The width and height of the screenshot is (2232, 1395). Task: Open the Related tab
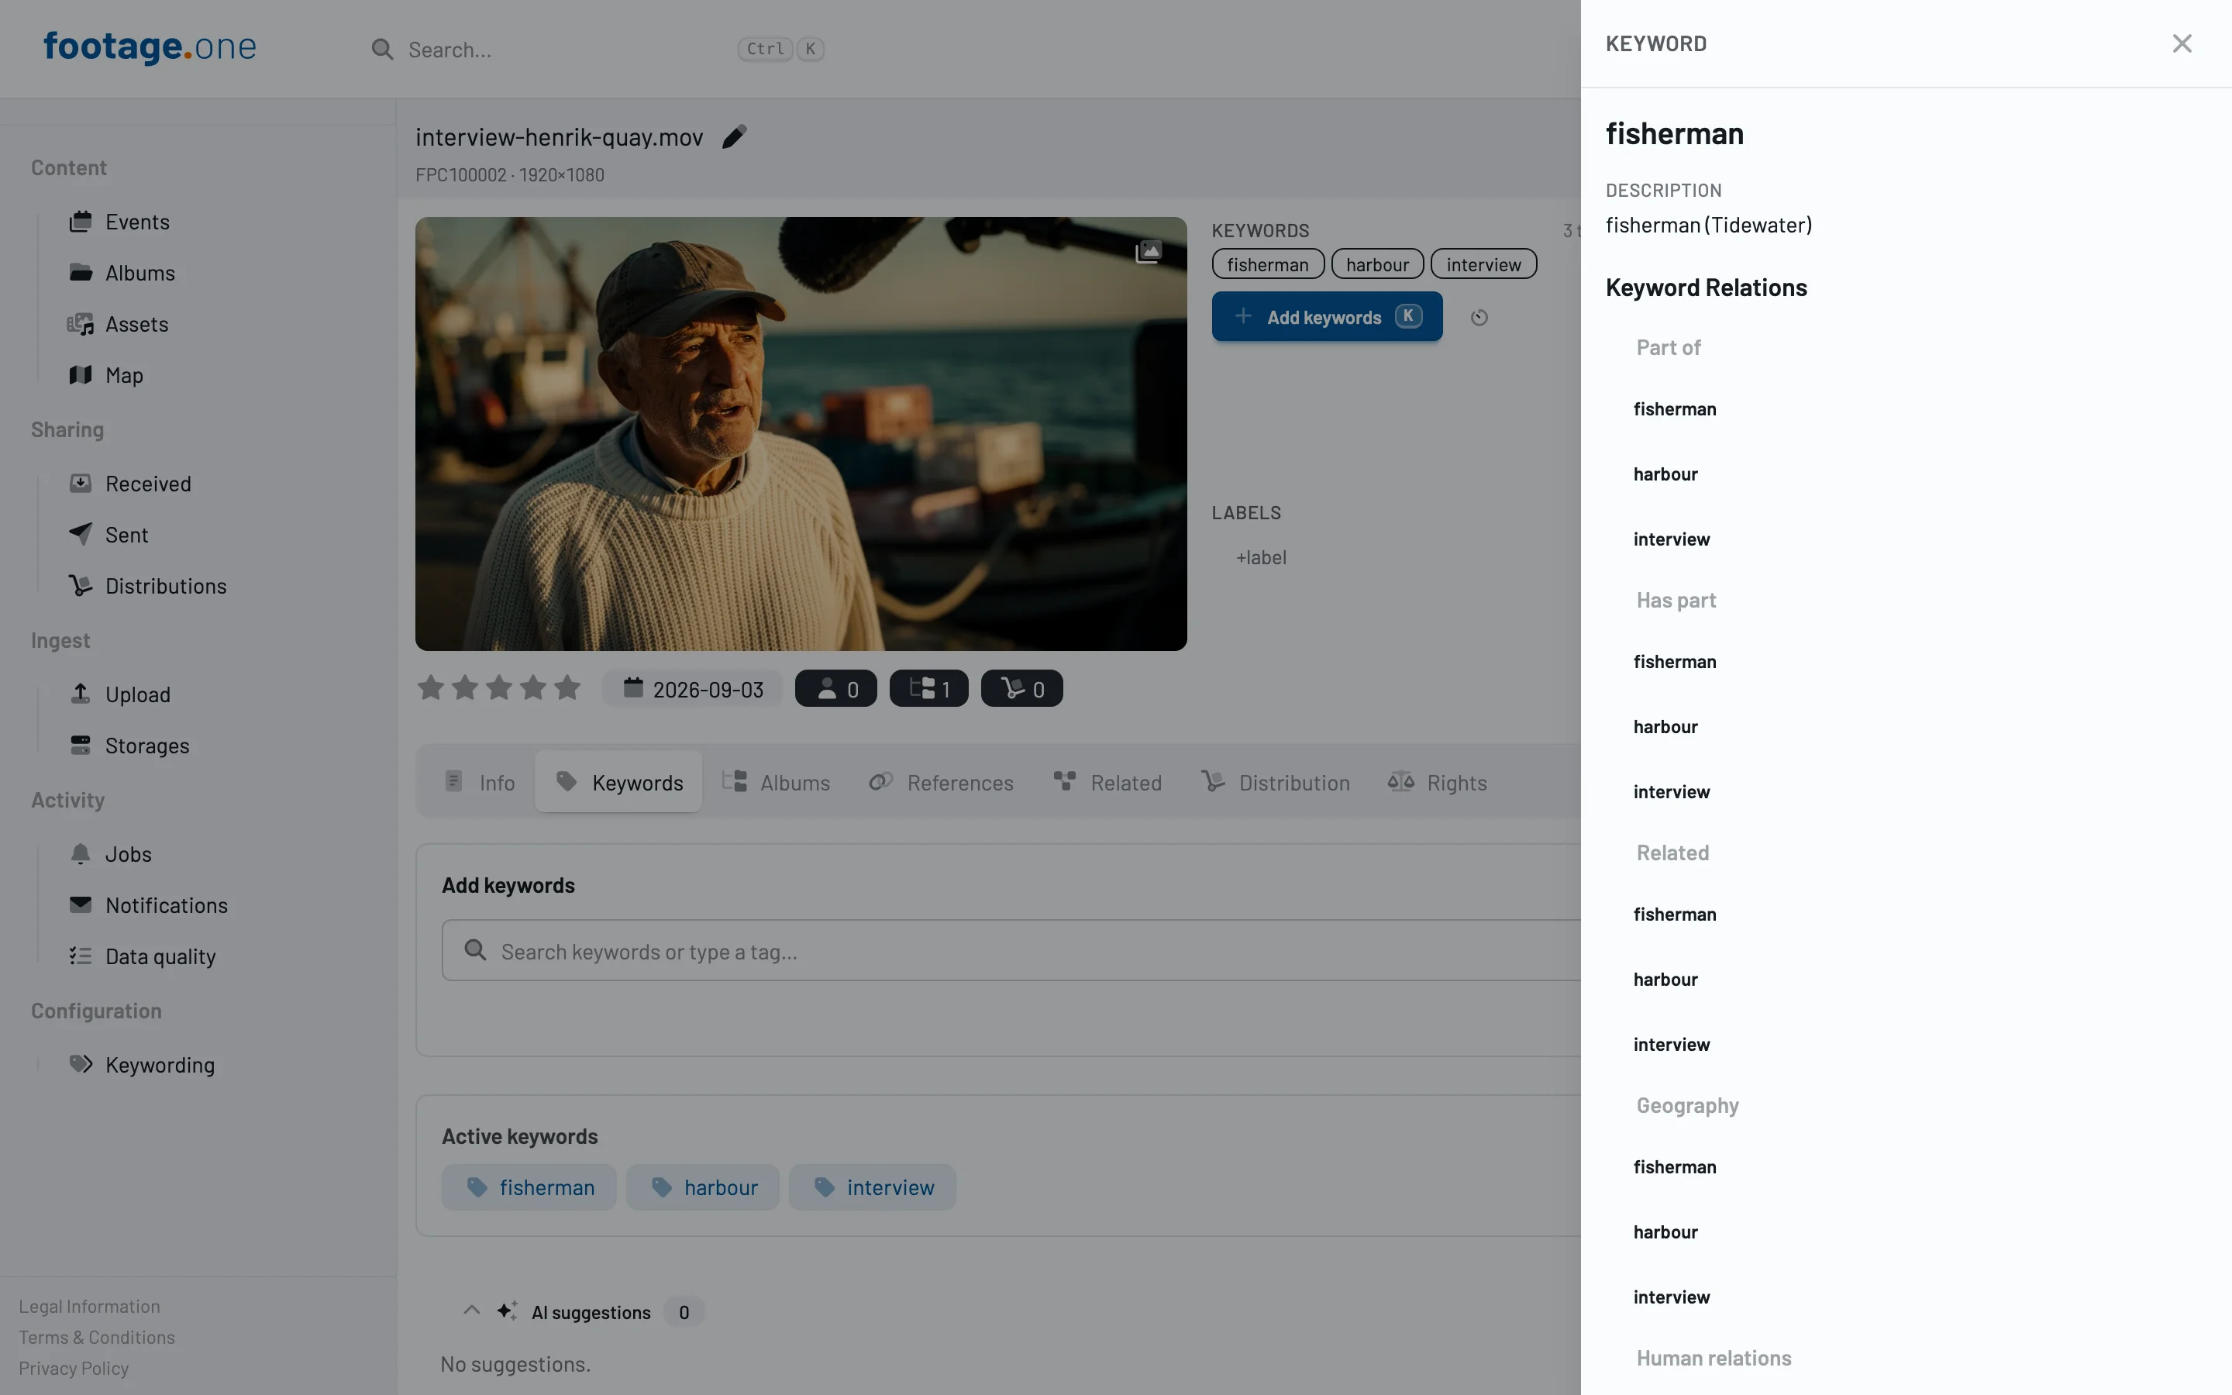[1107, 783]
